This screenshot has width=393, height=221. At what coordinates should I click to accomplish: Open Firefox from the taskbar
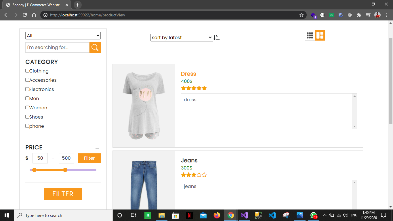tap(217, 215)
